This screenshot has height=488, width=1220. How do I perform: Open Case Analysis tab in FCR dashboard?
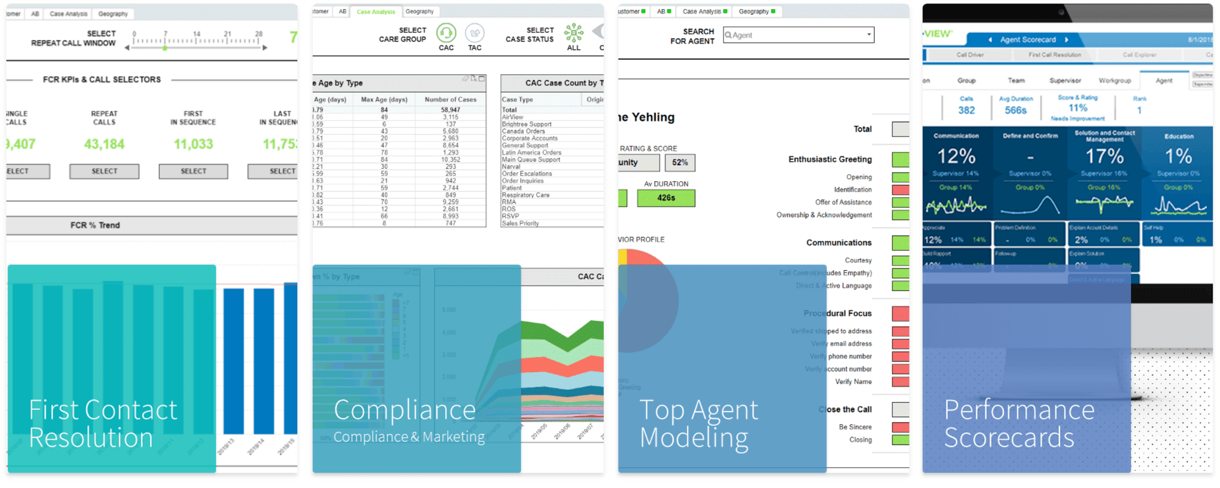68,13
